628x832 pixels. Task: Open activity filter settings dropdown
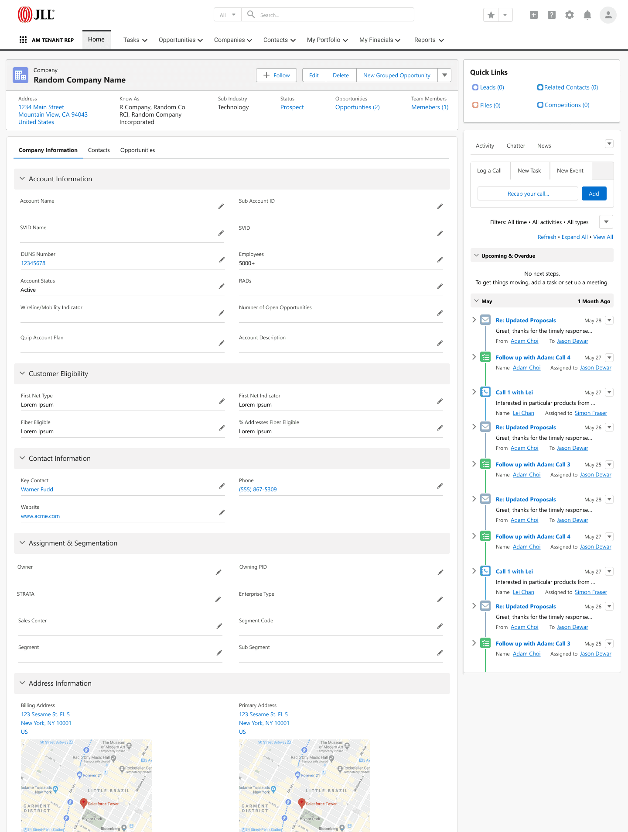[x=606, y=222]
